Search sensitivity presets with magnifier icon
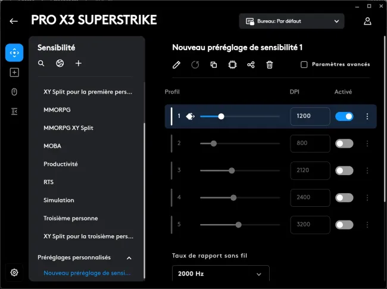Image resolution: width=387 pixels, height=289 pixels. pyautogui.click(x=41, y=64)
